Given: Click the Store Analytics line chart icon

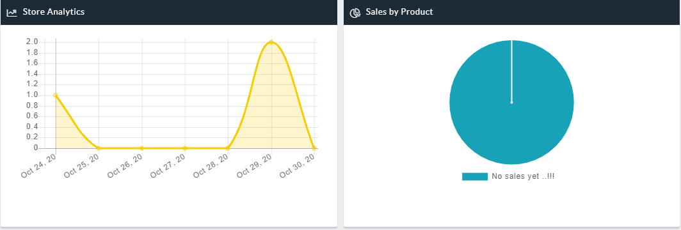Looking at the screenshot, I should (x=12, y=13).
